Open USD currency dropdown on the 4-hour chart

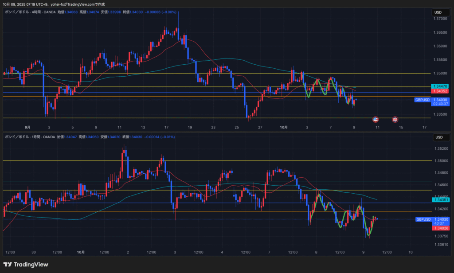(x=438, y=13)
